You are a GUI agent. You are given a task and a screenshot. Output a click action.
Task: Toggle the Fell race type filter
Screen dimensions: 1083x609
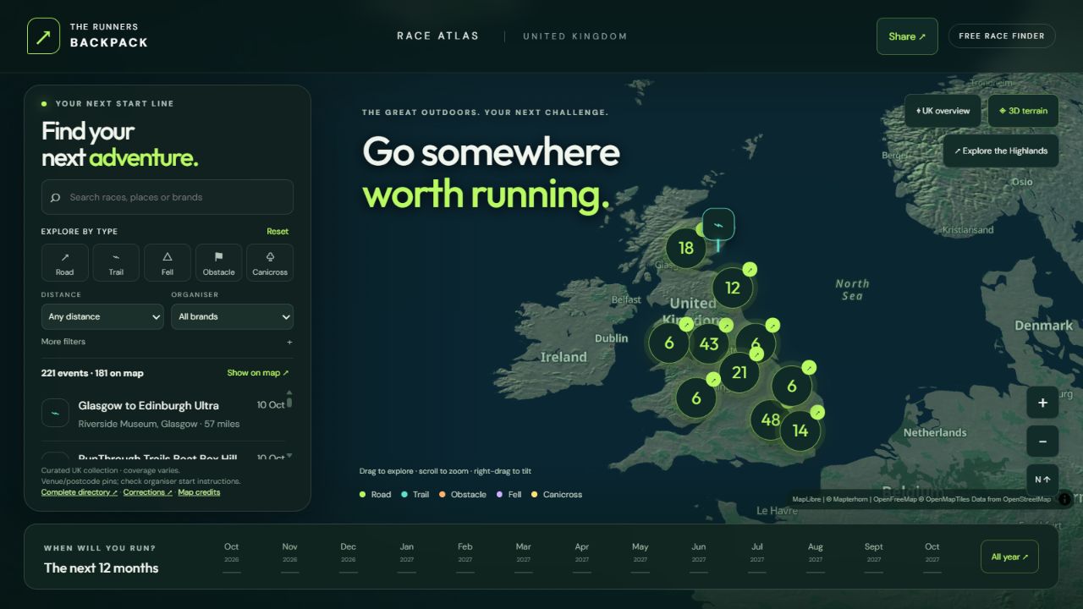click(168, 262)
